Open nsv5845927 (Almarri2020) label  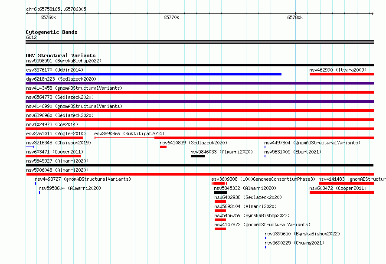pyautogui.click(x=57, y=161)
